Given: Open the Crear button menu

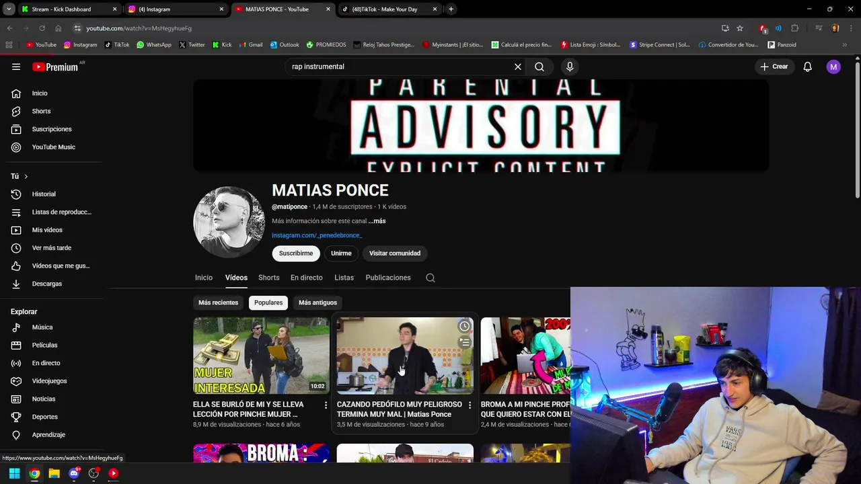Looking at the screenshot, I should [x=774, y=67].
